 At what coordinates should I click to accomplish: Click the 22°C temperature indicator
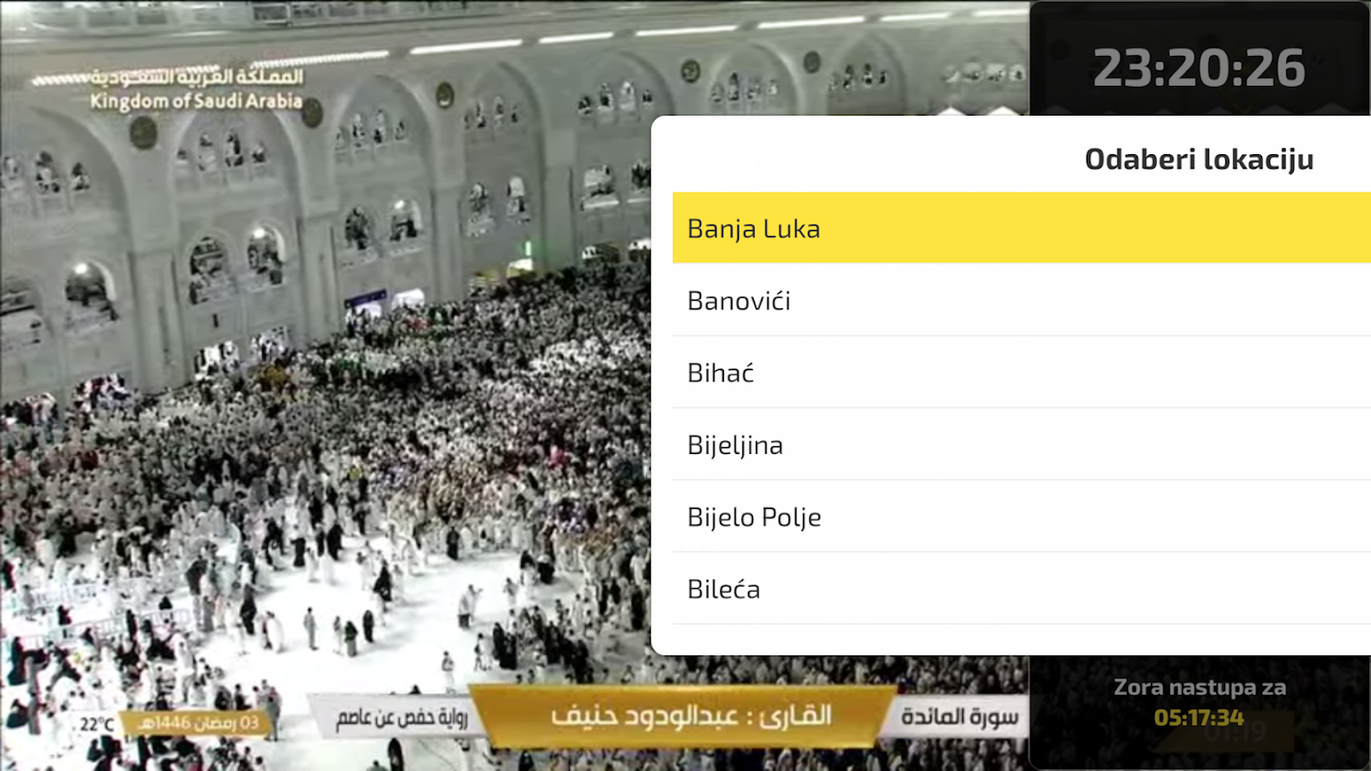(x=96, y=725)
